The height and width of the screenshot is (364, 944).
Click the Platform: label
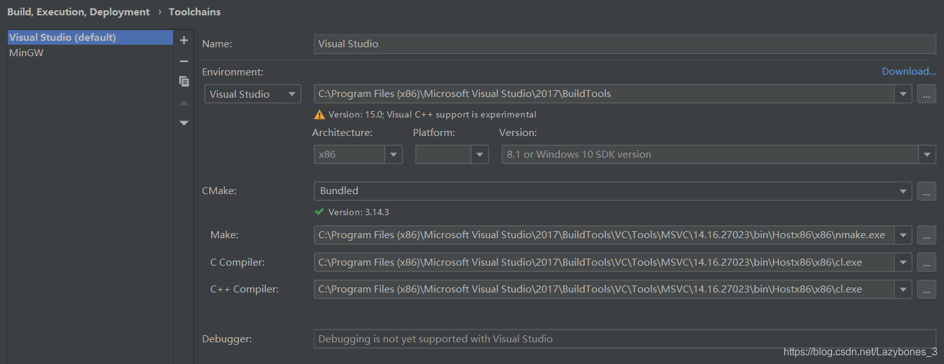434,133
